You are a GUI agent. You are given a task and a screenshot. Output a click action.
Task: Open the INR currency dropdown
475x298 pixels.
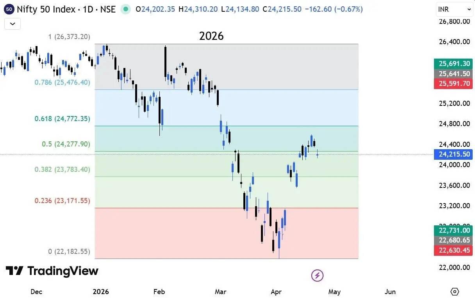tap(454, 9)
